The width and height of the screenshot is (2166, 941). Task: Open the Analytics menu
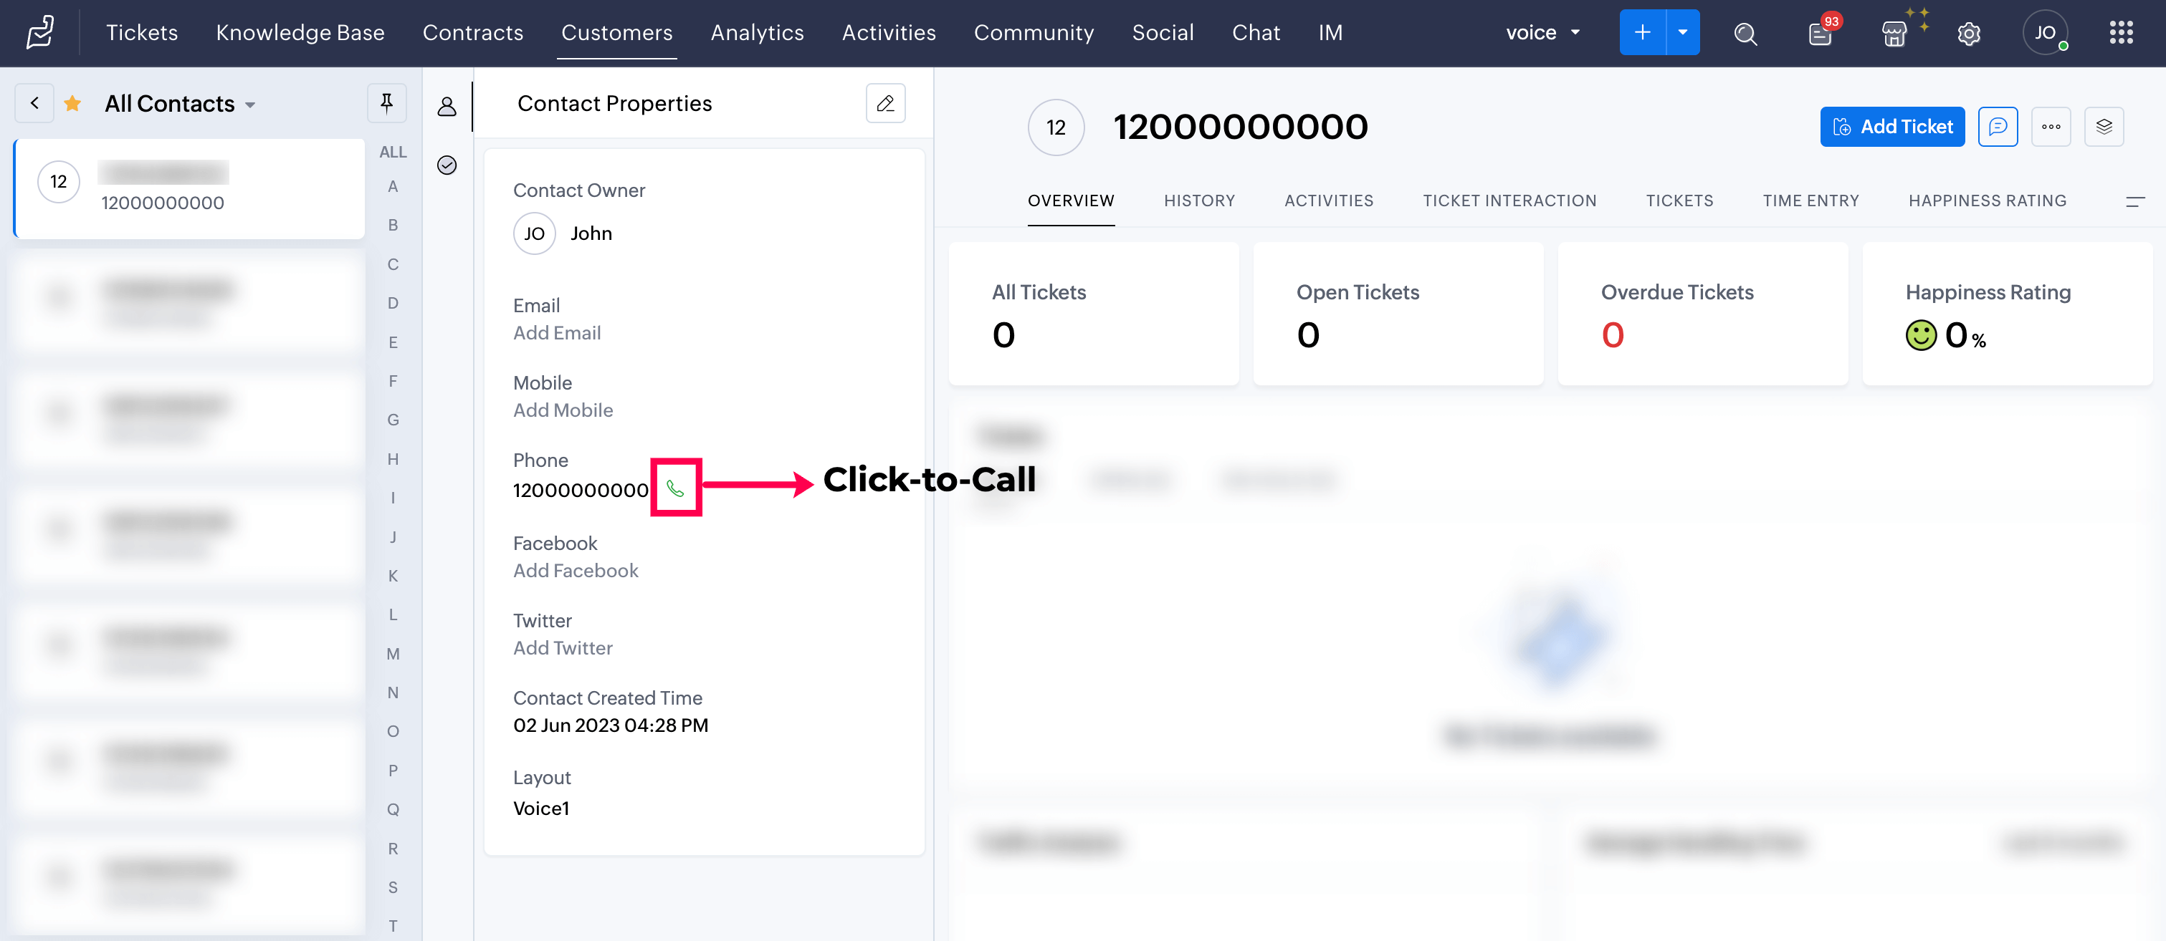(757, 33)
